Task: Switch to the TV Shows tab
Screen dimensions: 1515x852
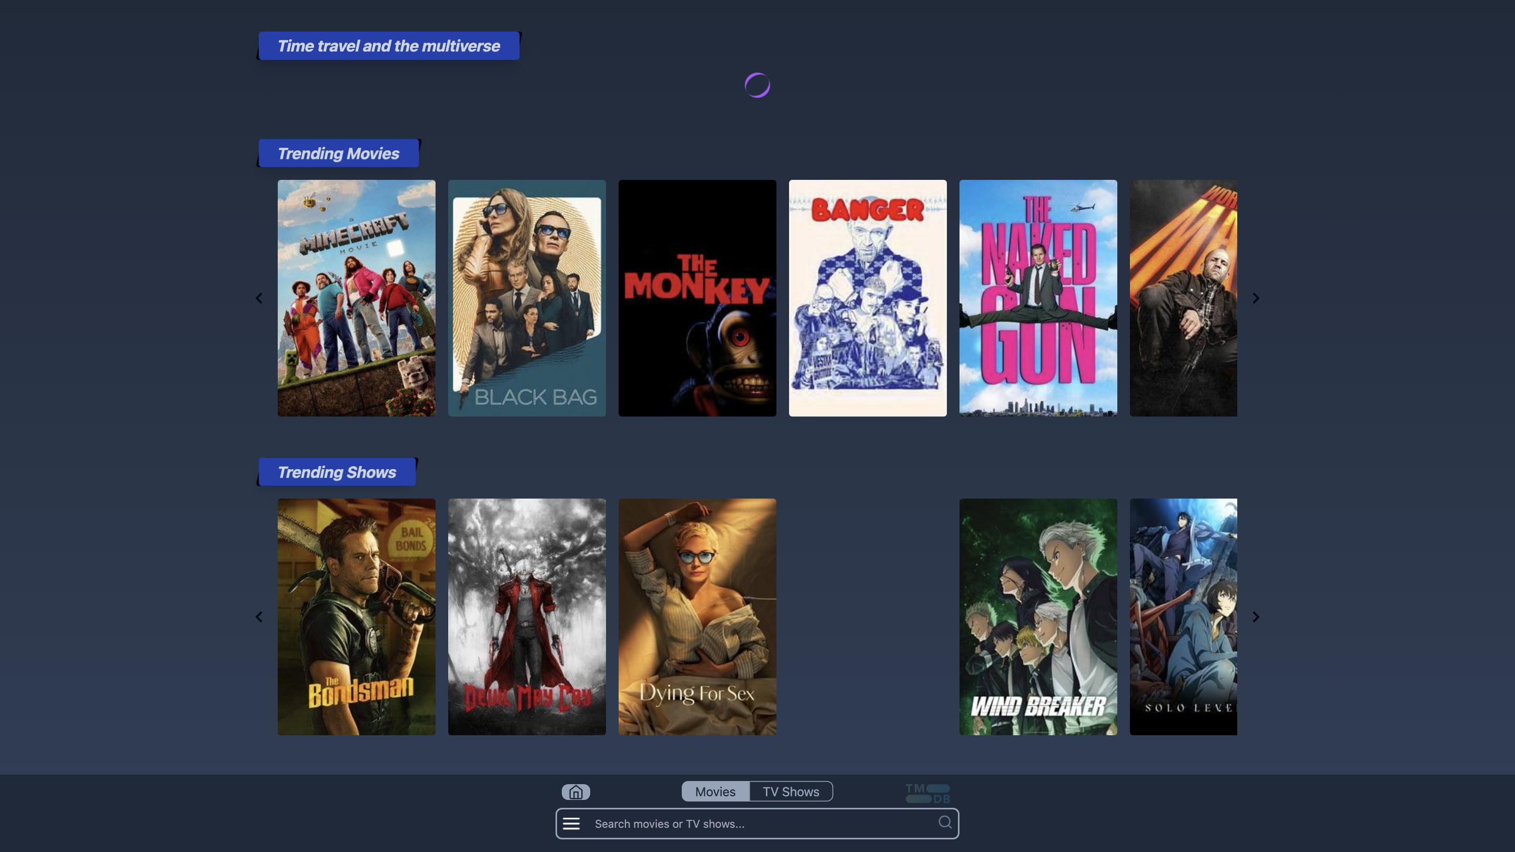Action: (791, 792)
